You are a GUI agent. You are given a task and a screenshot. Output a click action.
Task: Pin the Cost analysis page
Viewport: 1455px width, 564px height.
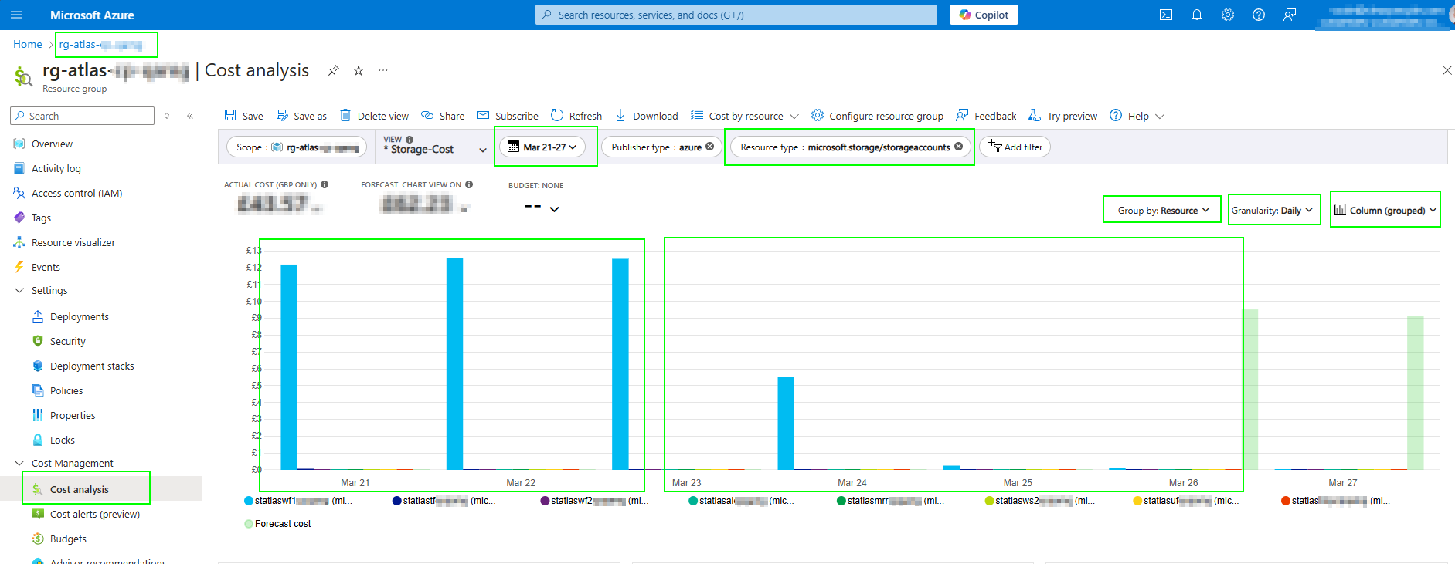click(333, 71)
